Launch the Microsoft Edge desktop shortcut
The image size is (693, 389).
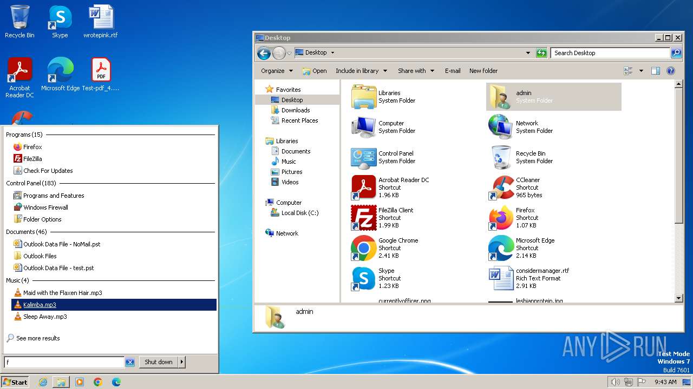click(x=60, y=75)
